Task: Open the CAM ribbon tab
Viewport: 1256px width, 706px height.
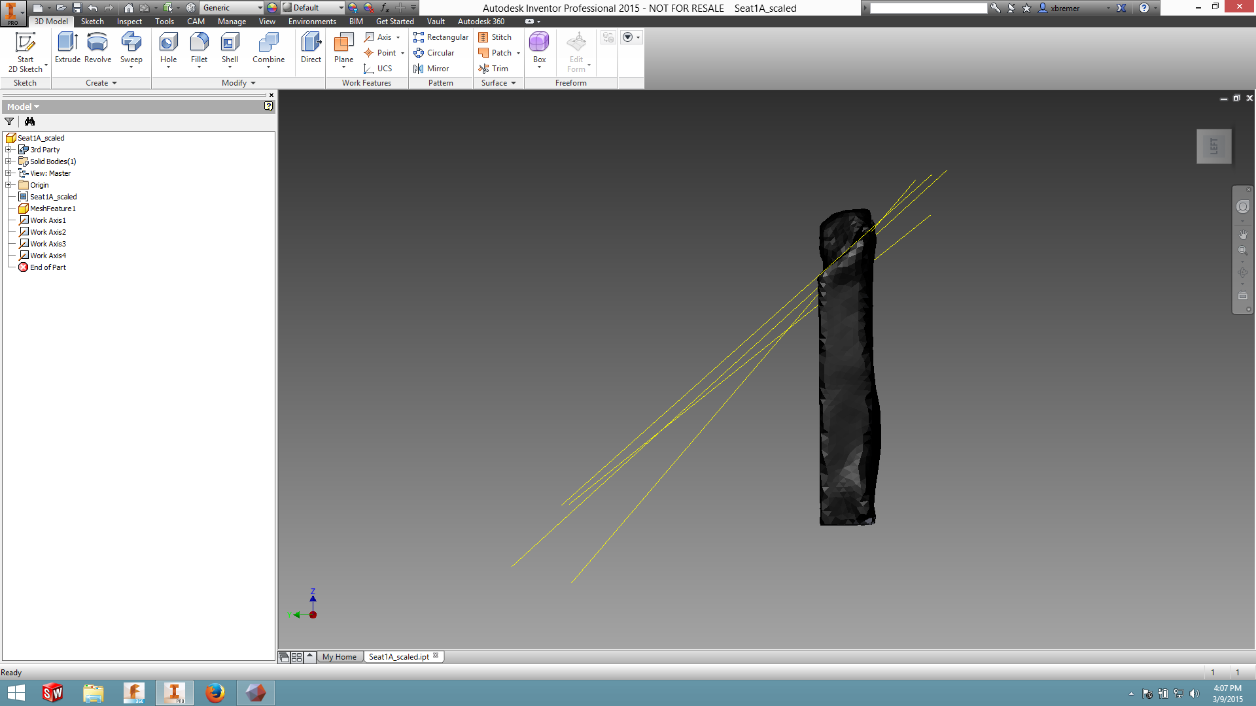Action: click(196, 22)
